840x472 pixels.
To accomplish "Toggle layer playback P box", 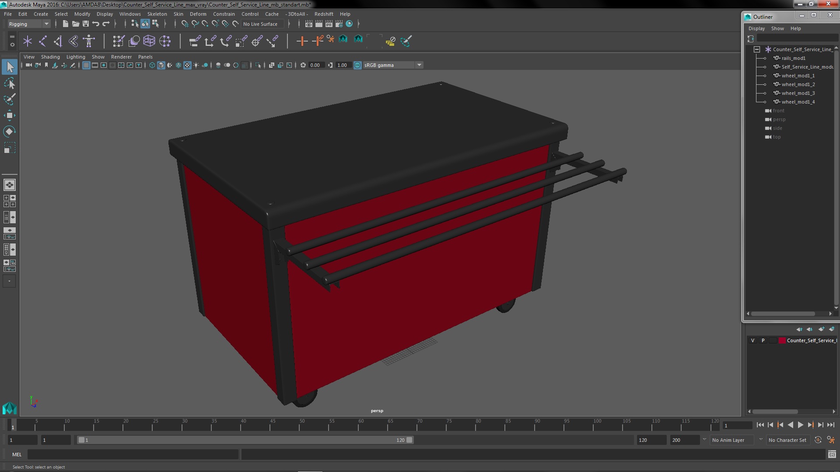I will pos(763,340).
